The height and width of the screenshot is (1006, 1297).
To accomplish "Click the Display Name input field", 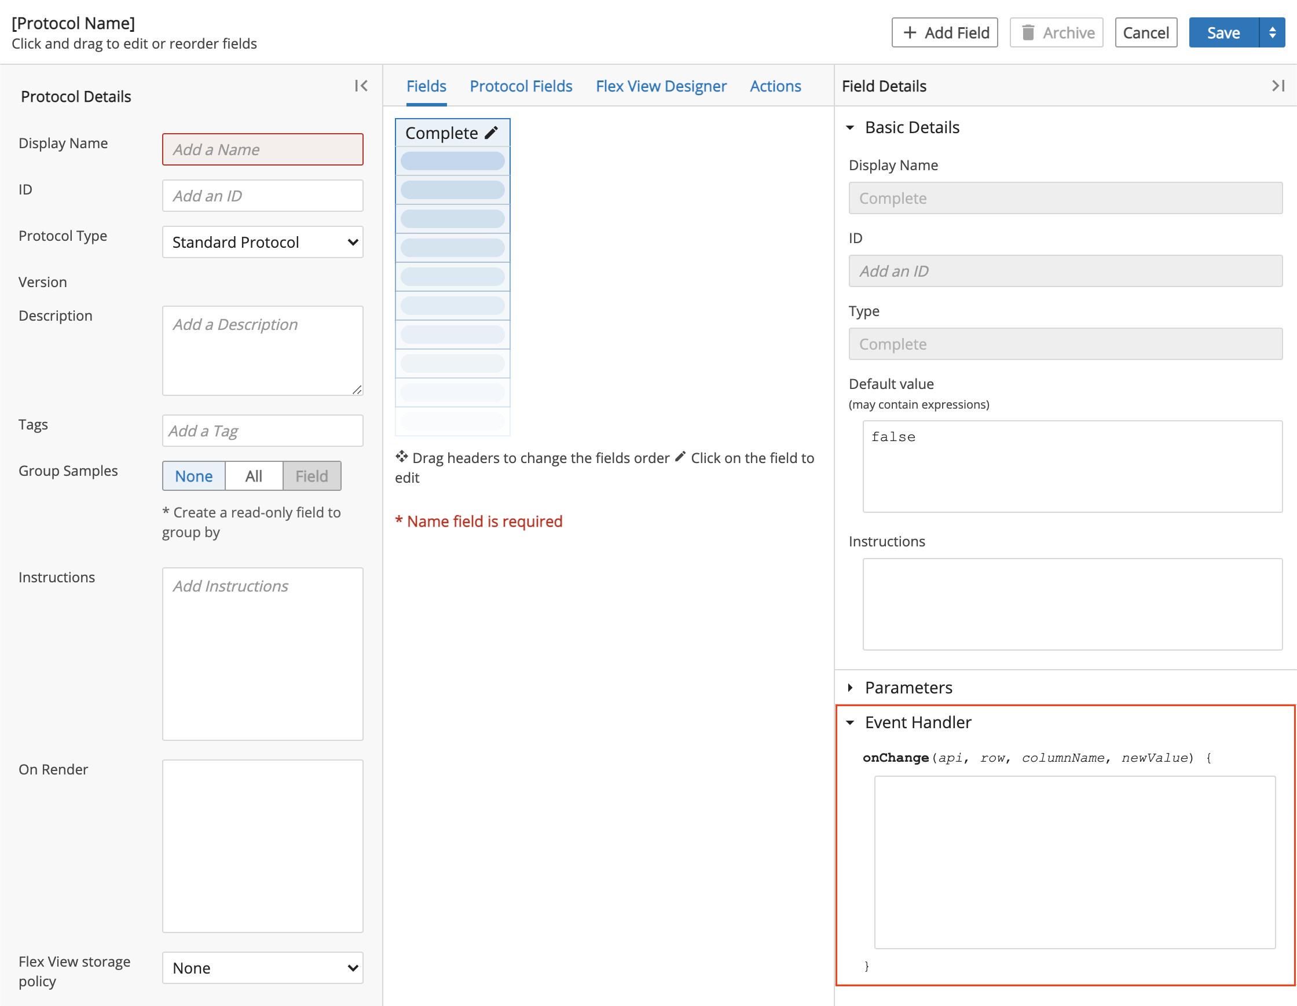I will pos(262,148).
